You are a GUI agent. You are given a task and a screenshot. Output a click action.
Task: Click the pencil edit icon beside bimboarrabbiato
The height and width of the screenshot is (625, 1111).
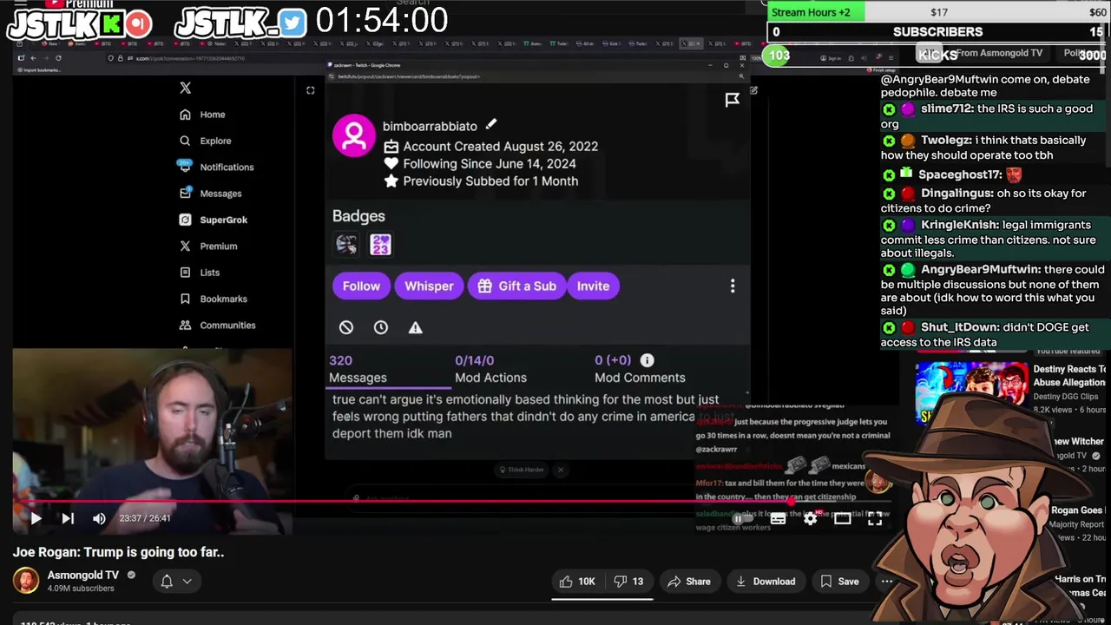tap(491, 125)
